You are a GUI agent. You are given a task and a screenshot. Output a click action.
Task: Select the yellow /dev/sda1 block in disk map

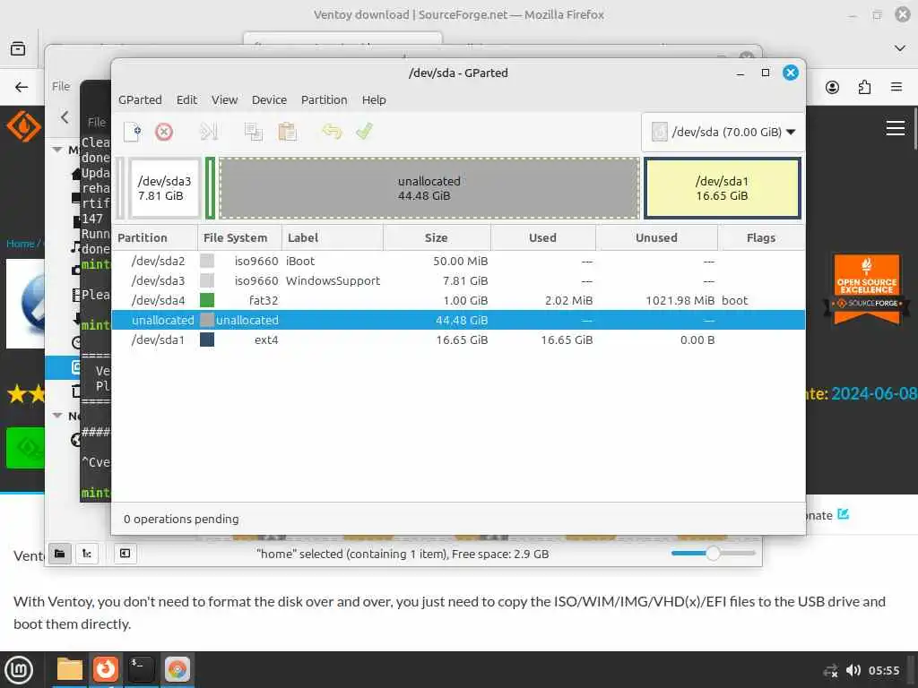tap(722, 188)
